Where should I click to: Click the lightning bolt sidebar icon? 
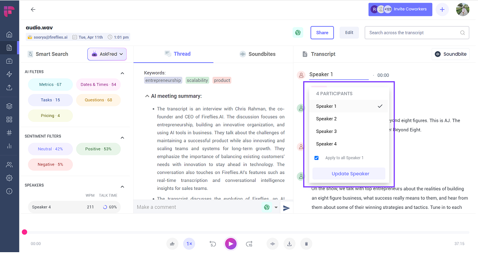[x=9, y=74]
